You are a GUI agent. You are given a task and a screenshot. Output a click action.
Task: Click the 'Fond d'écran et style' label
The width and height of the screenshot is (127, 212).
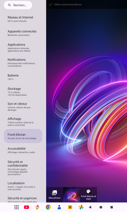click(x=88, y=197)
